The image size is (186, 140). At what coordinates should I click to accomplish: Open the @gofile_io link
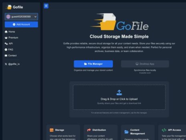pyautogui.click(x=14, y=64)
